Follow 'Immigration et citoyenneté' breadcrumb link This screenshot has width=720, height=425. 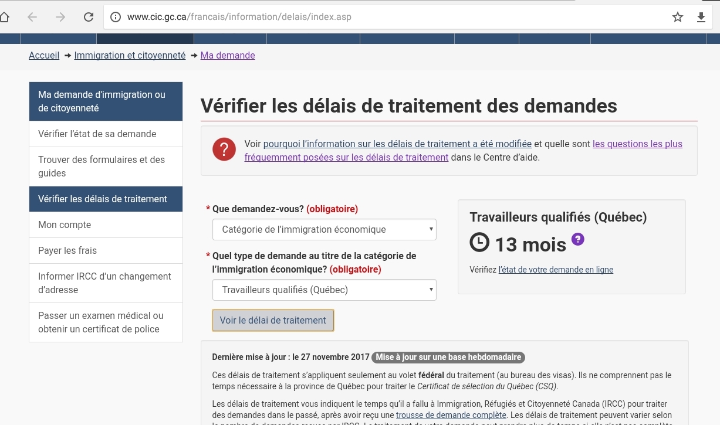[130, 55]
